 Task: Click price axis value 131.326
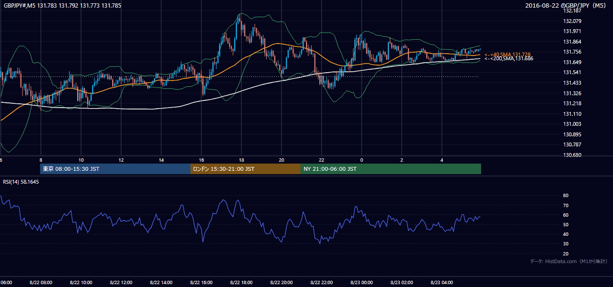572,93
